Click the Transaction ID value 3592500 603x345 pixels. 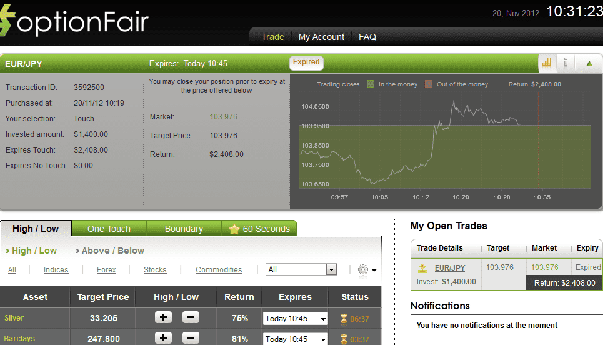point(89,87)
